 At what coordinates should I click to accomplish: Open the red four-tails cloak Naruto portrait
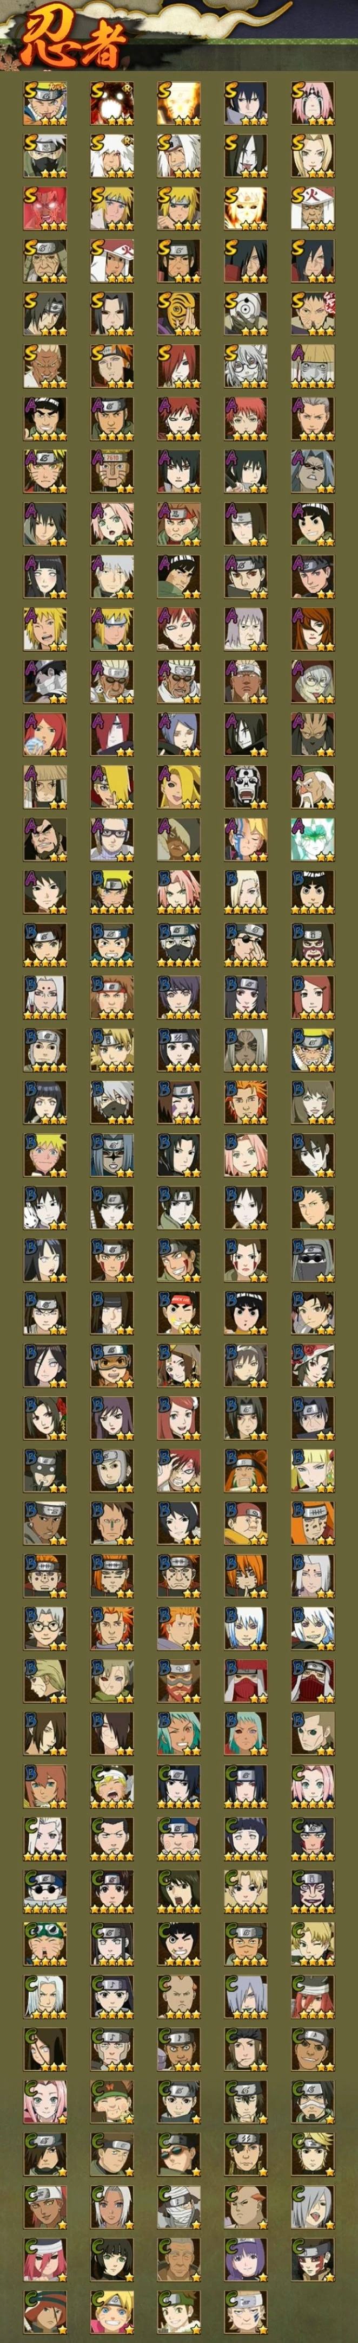click(x=45, y=209)
